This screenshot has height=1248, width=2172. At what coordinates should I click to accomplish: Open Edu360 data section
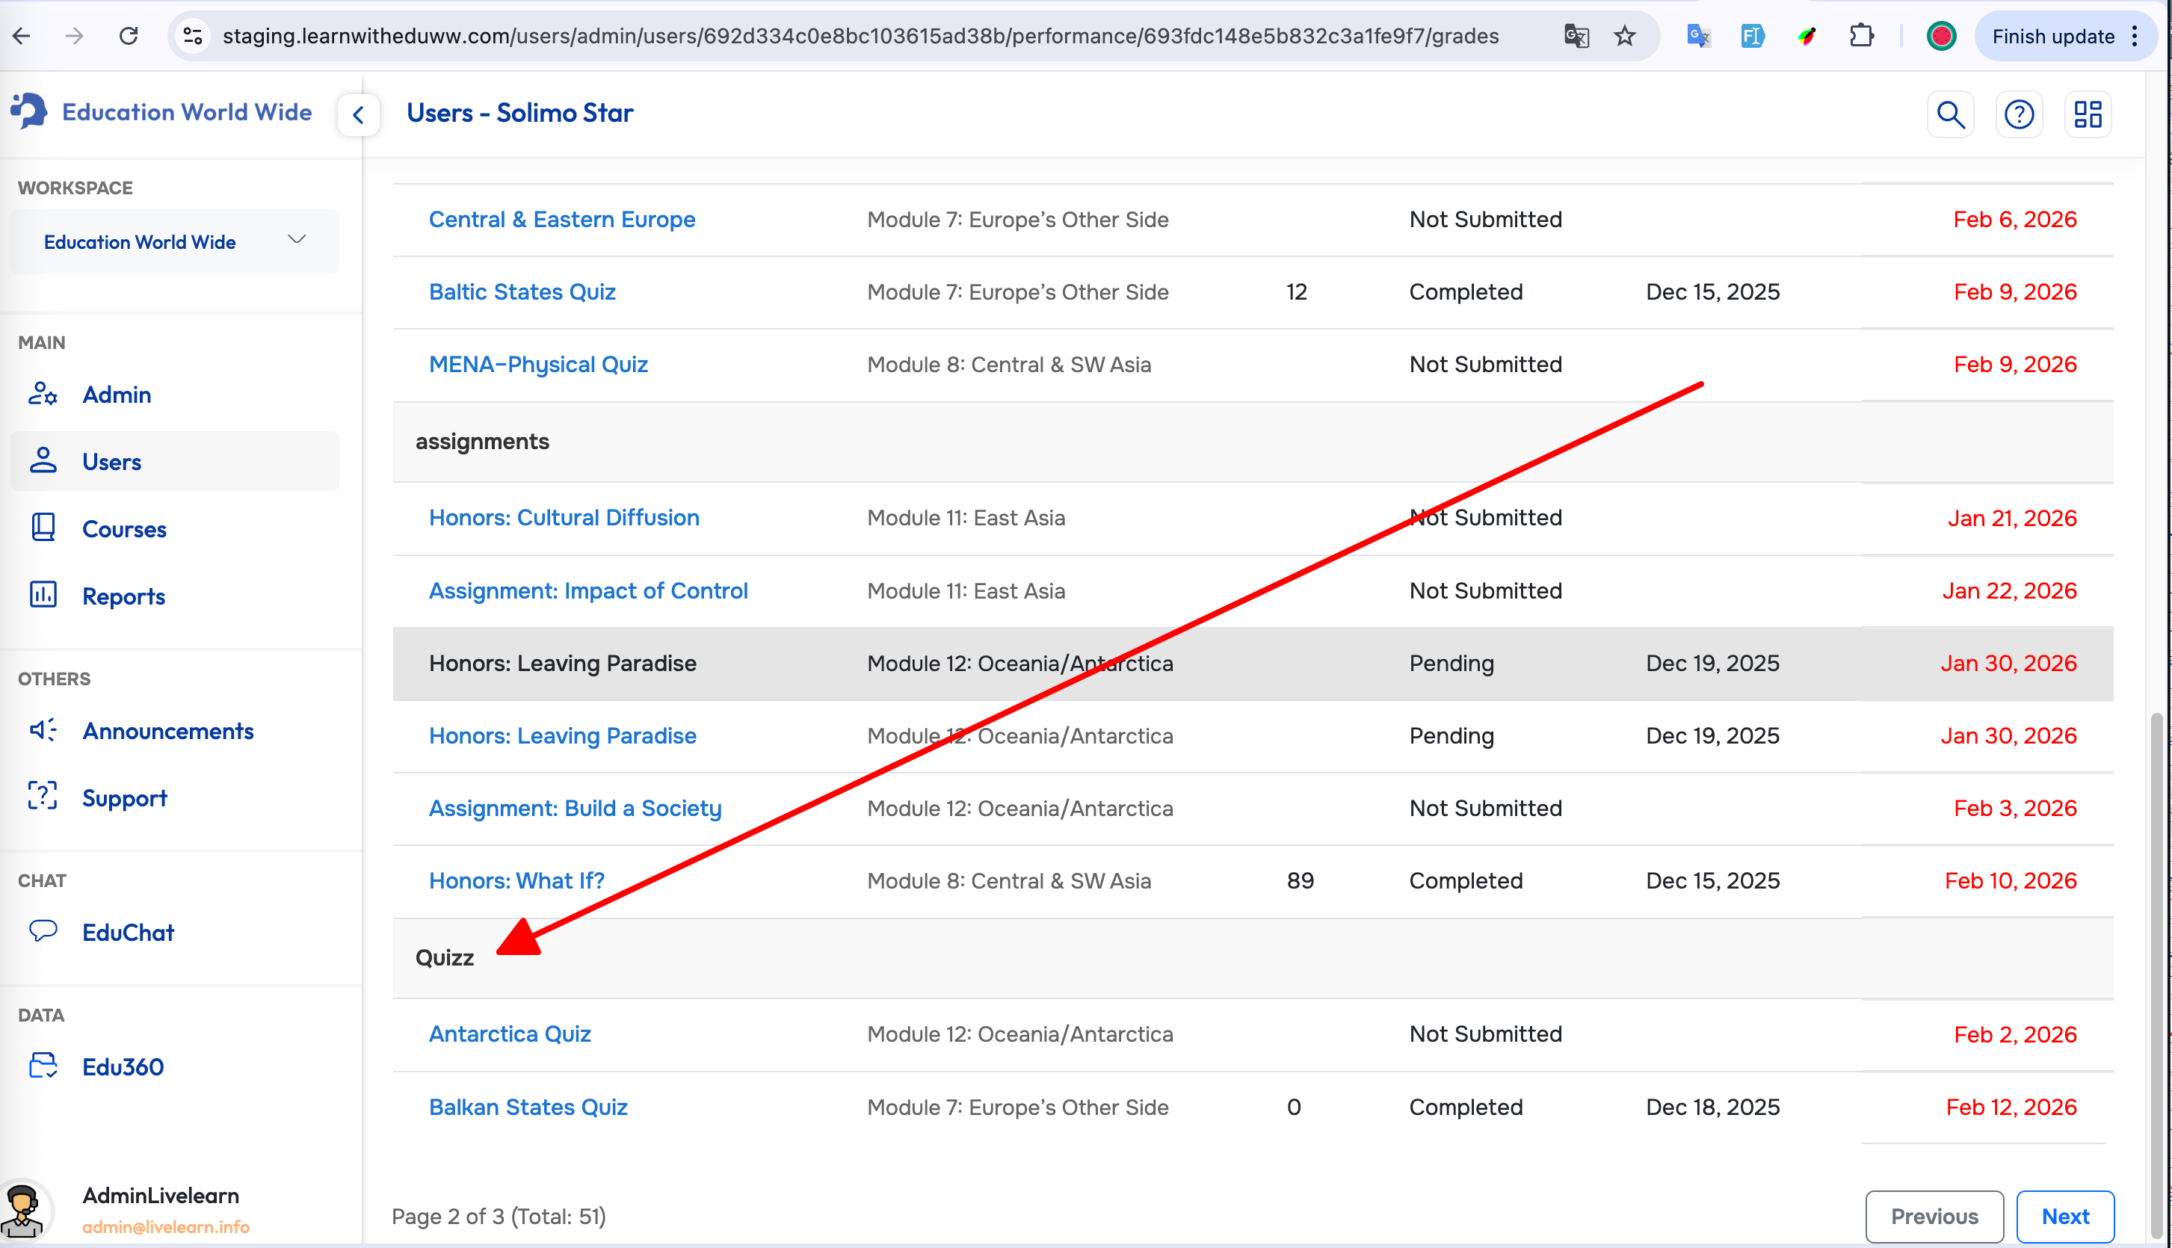coord(123,1066)
